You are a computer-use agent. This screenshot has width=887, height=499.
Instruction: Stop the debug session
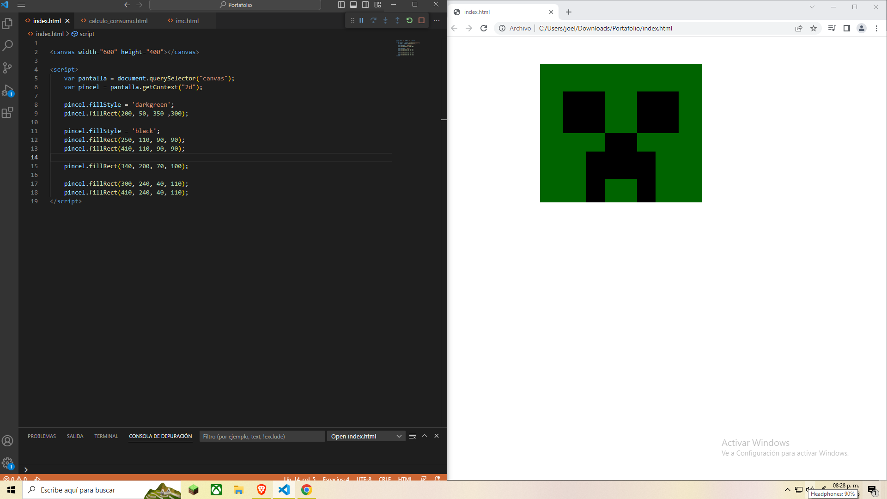click(422, 20)
